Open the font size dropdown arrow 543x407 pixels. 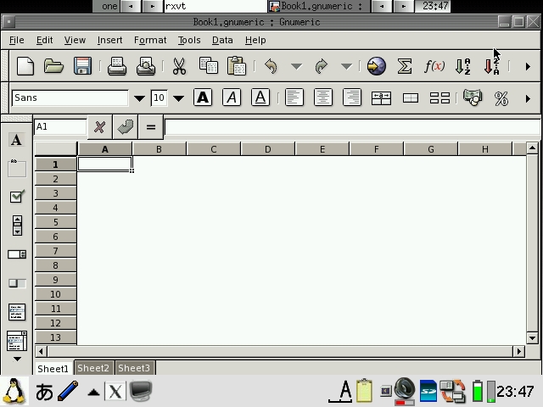click(x=178, y=98)
